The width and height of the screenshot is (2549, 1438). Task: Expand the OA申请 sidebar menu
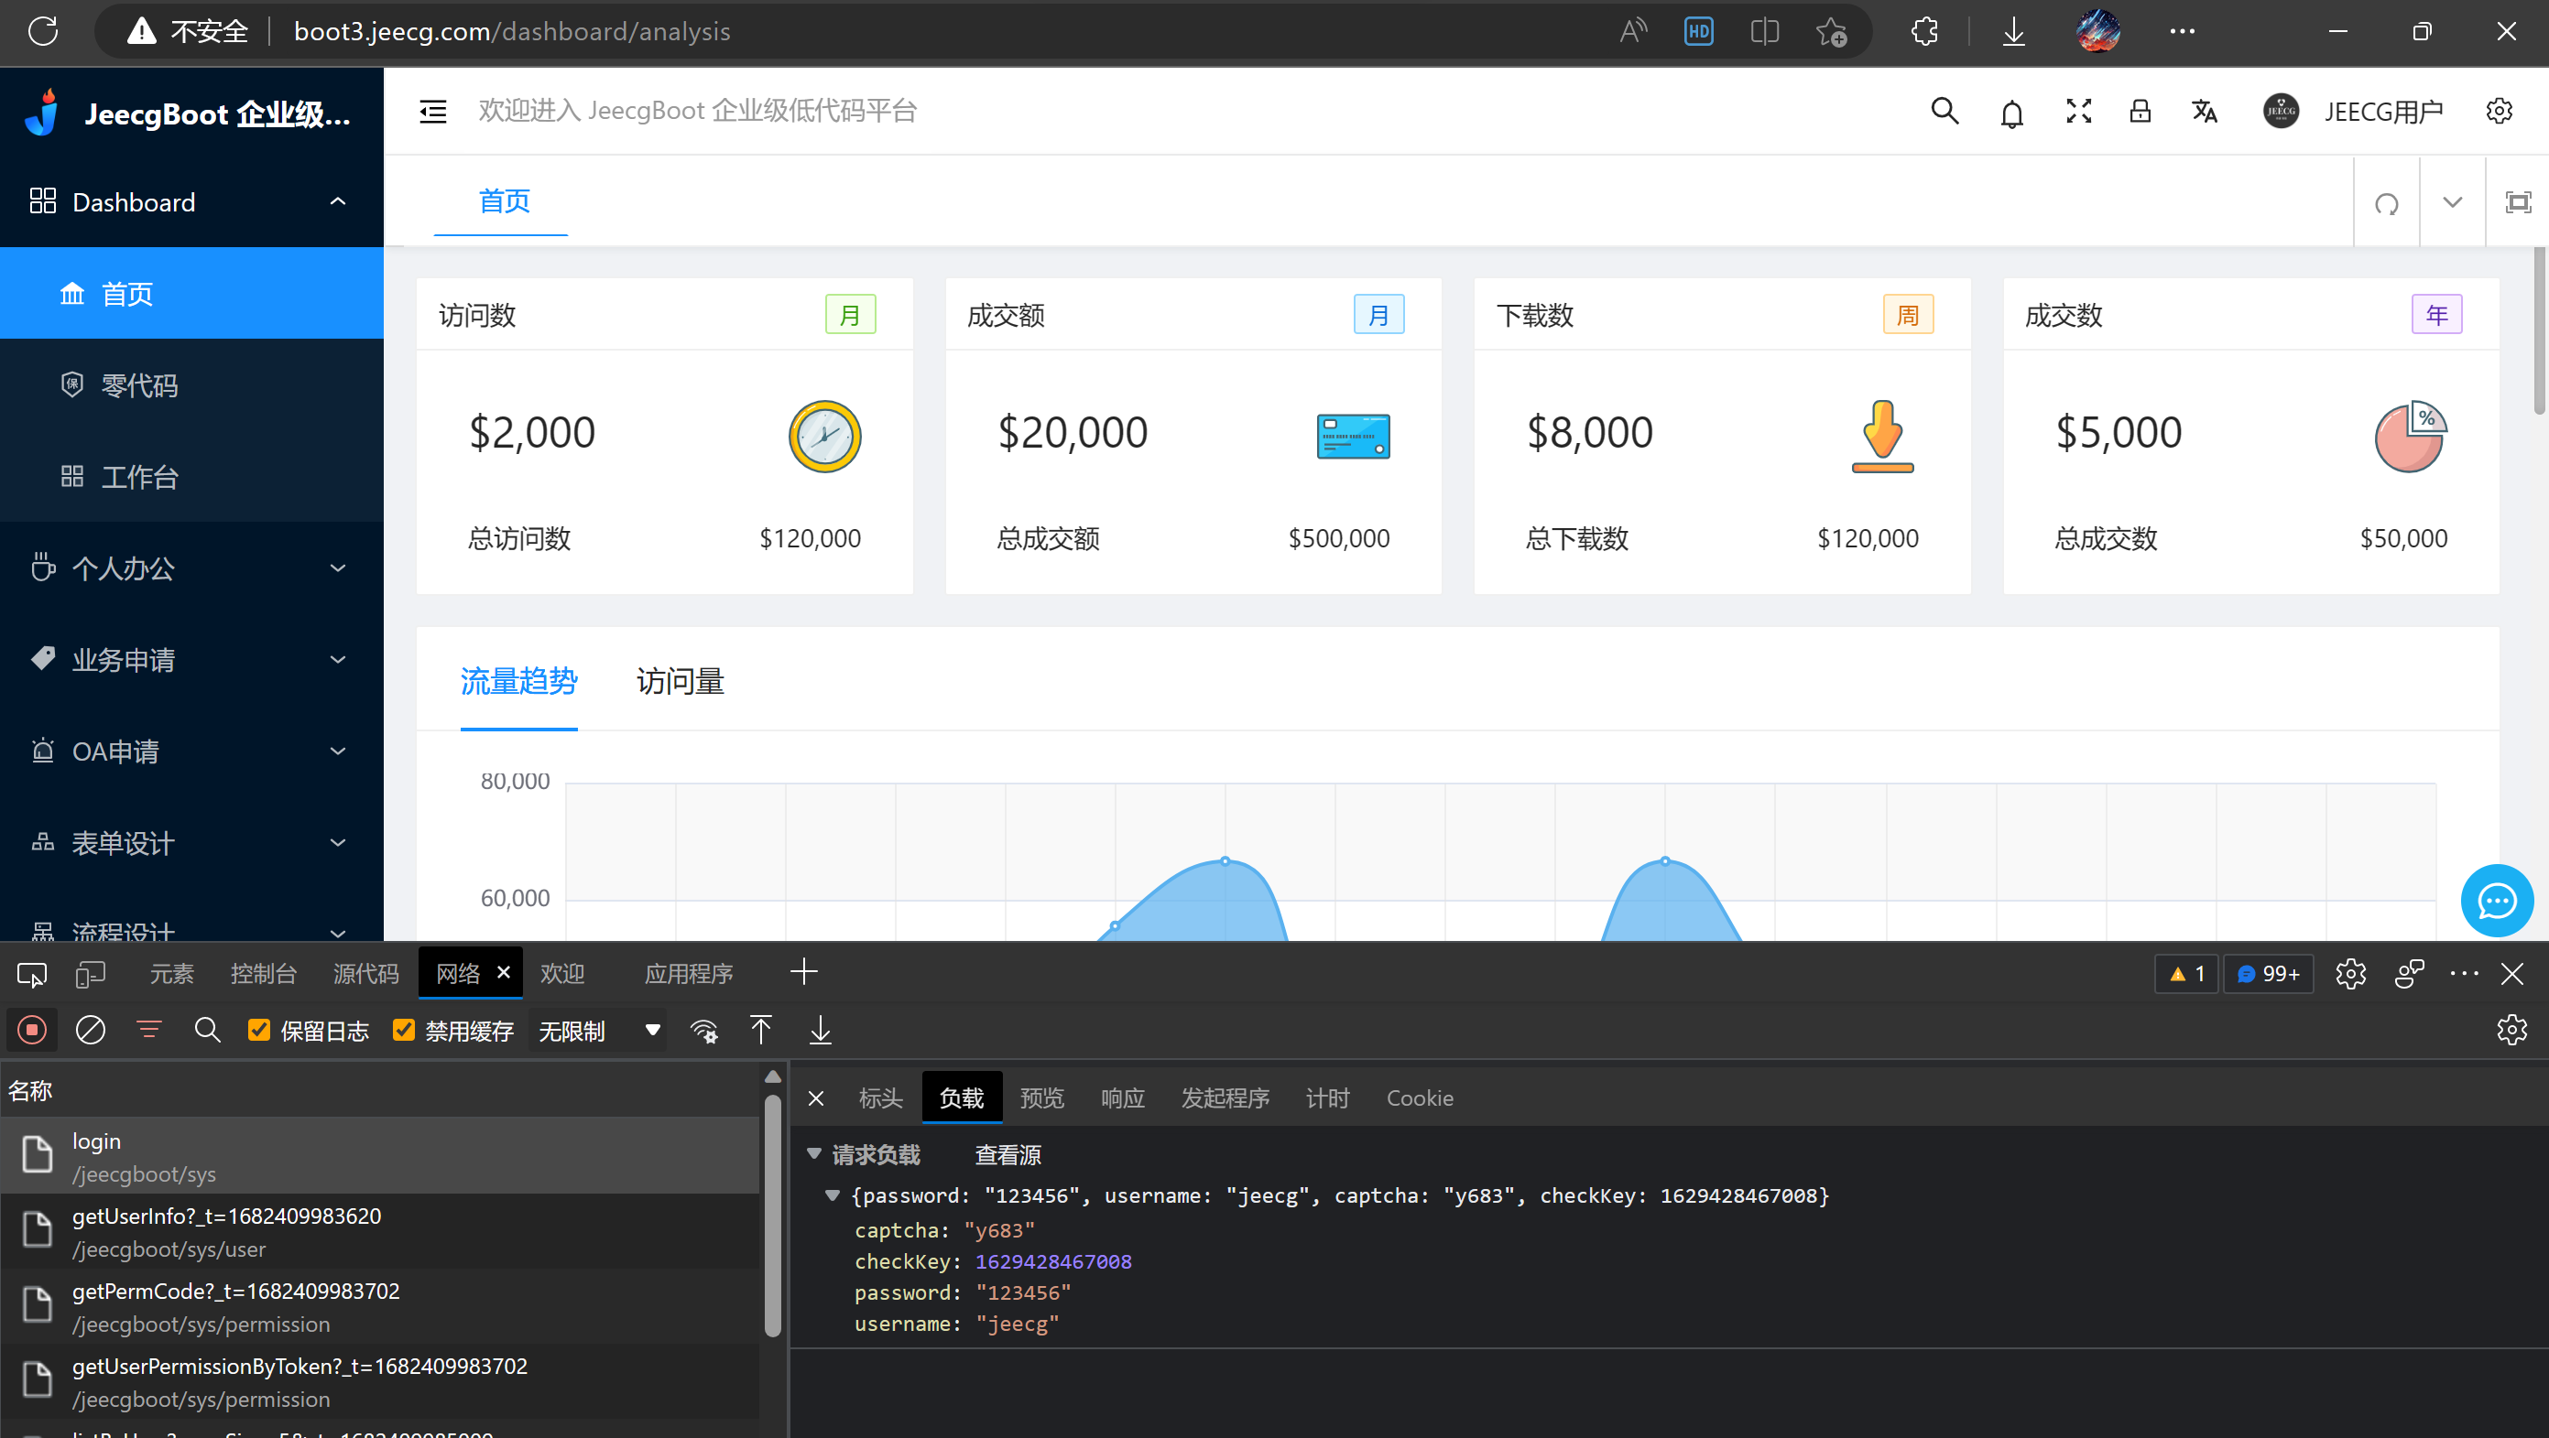click(x=192, y=751)
